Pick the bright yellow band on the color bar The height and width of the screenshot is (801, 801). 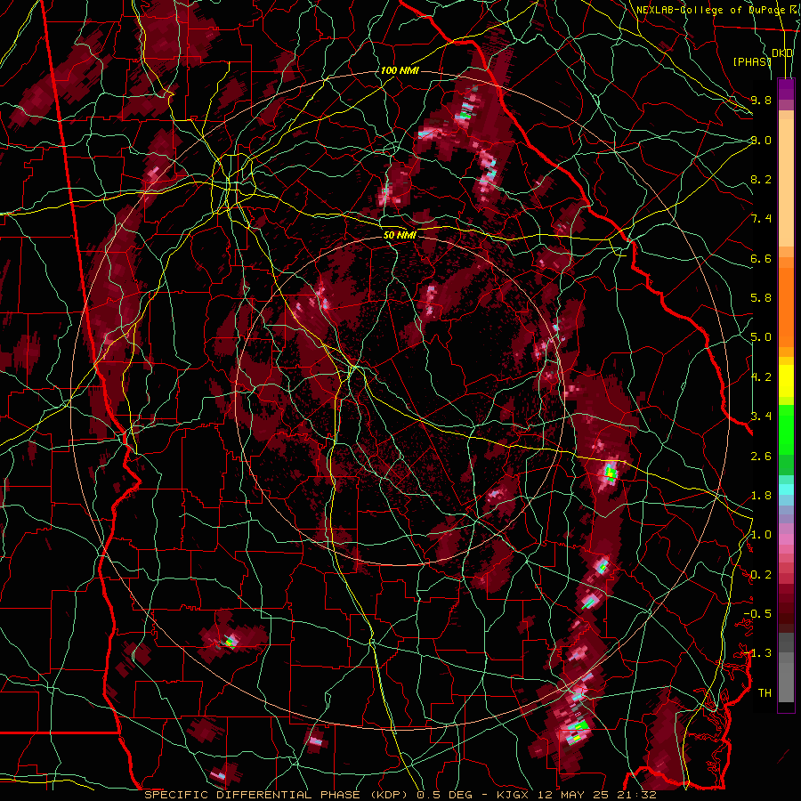point(786,381)
